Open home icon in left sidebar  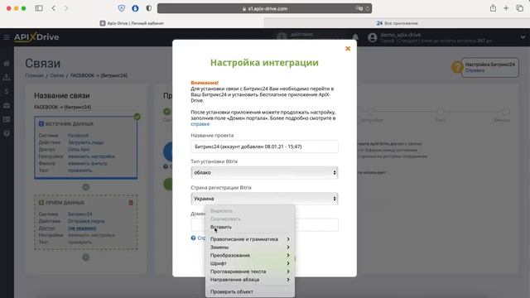(7, 63)
